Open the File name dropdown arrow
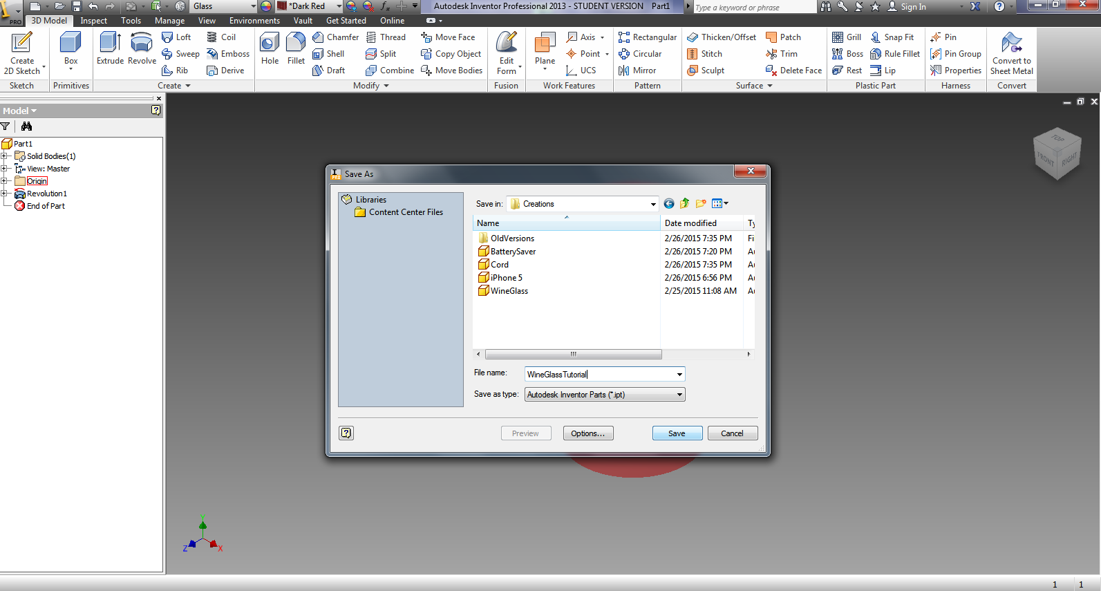Image resolution: width=1101 pixels, height=591 pixels. click(680, 375)
